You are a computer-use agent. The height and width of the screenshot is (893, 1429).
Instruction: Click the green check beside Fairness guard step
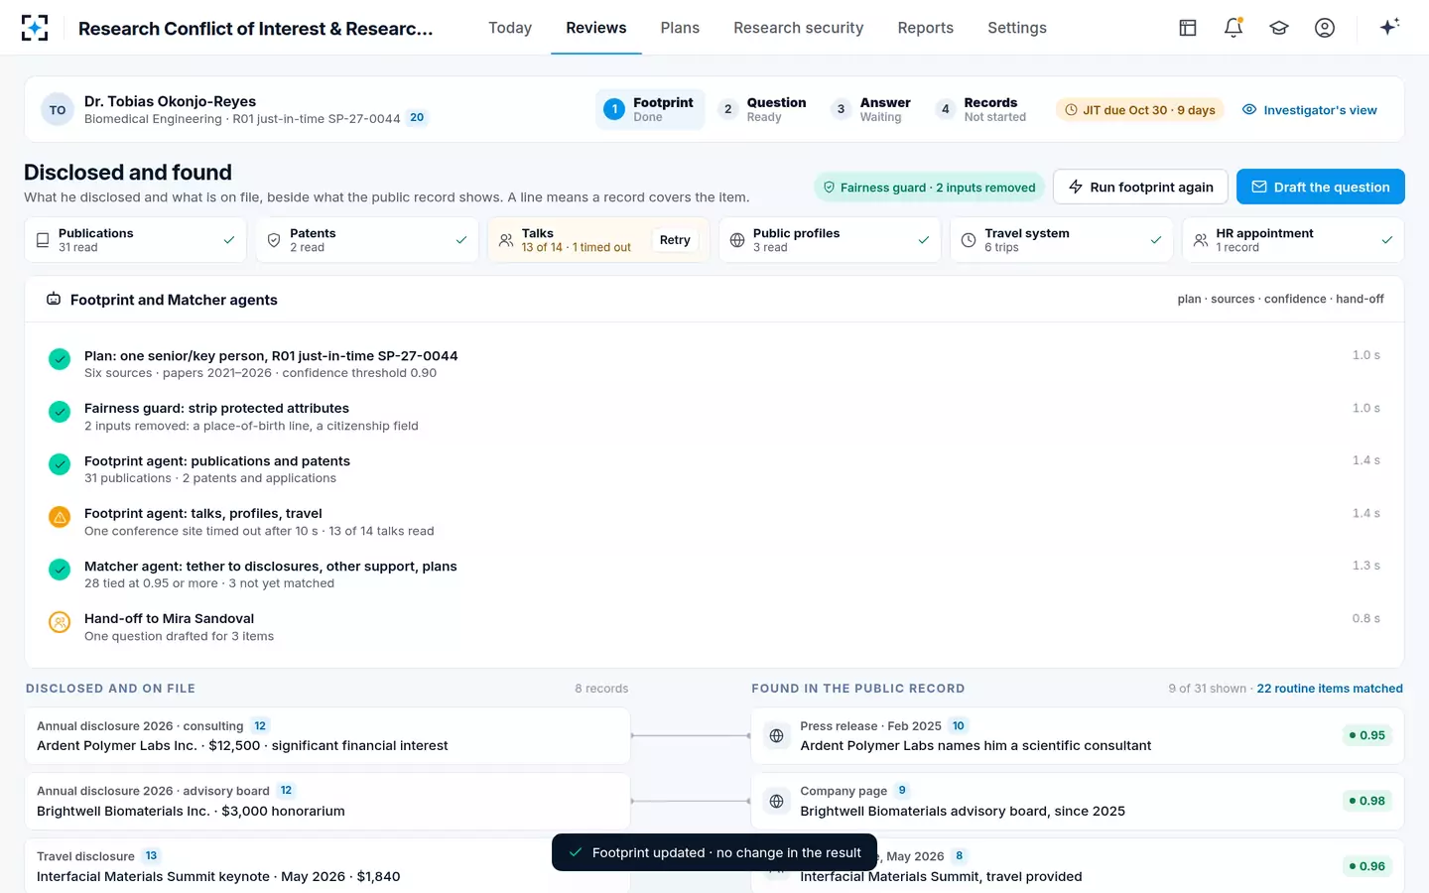tap(60, 412)
